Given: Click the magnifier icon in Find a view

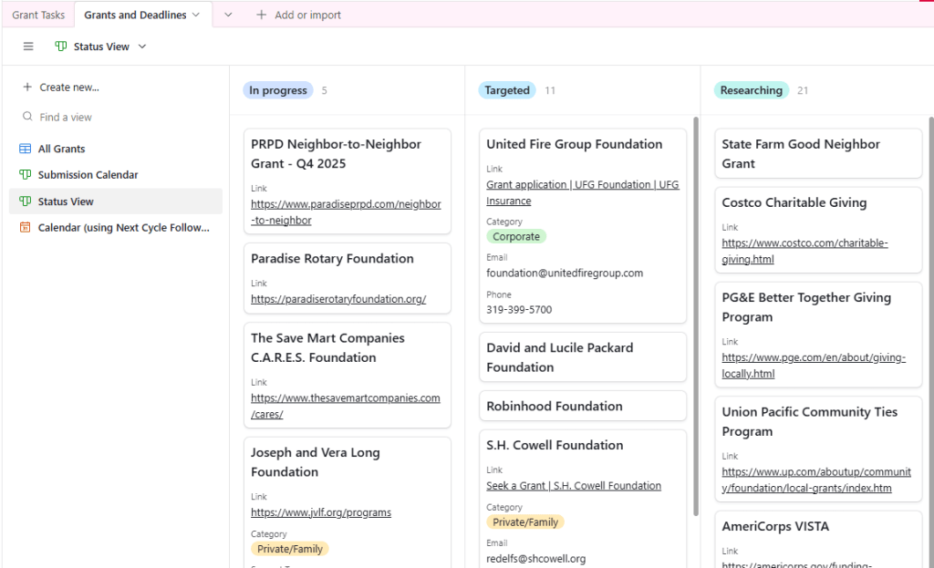Looking at the screenshot, I should (x=27, y=118).
